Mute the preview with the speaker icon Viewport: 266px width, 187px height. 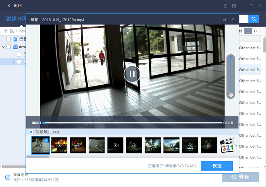pos(231,95)
